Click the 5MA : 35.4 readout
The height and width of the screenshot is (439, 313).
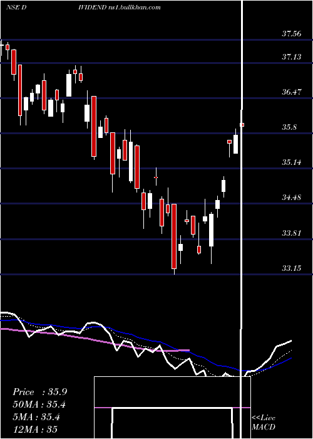pyautogui.click(x=36, y=417)
